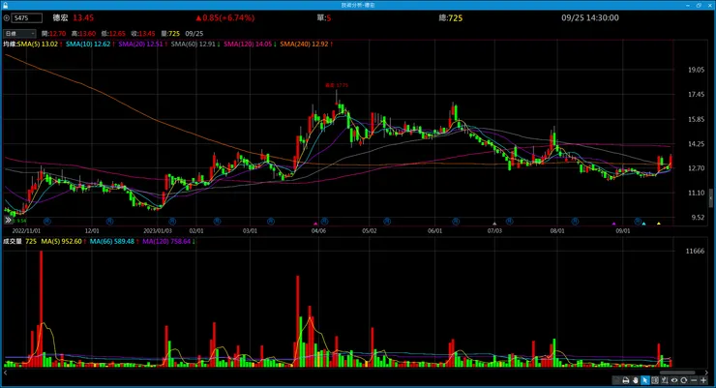716x388 pixels.
Task: Select the hand pan tool
Action: (636, 380)
